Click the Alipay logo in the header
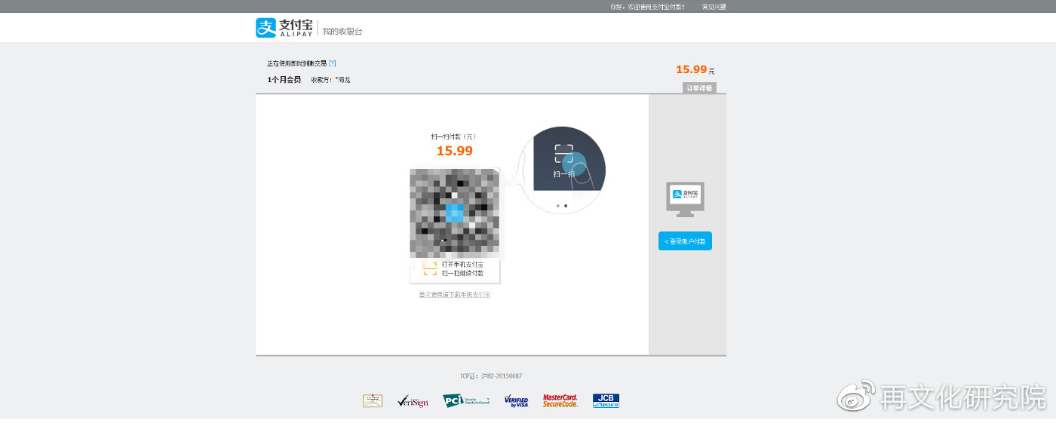Screen dimensions: 1056x423 tap(284, 28)
